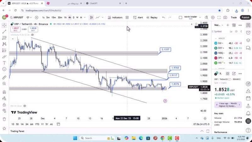Toggle RSI indicator visibility eye
Viewport: 252px width, 142px height.
coord(25,106)
